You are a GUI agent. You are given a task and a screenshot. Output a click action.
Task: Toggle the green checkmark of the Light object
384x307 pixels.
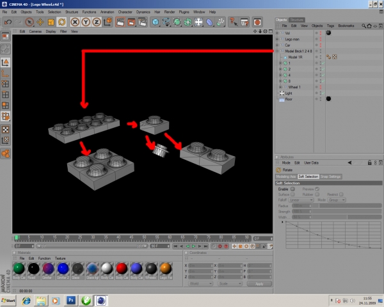tap(323, 93)
